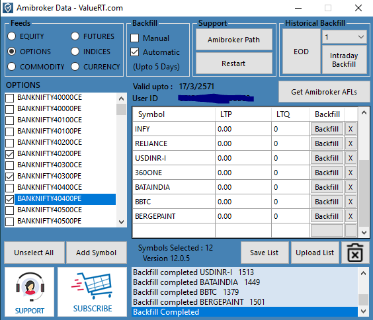Check the BANKNIFTY40400CE checkbox

(x=9, y=188)
